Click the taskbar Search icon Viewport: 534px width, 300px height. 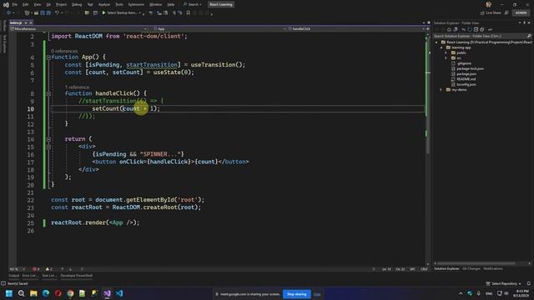point(21,293)
